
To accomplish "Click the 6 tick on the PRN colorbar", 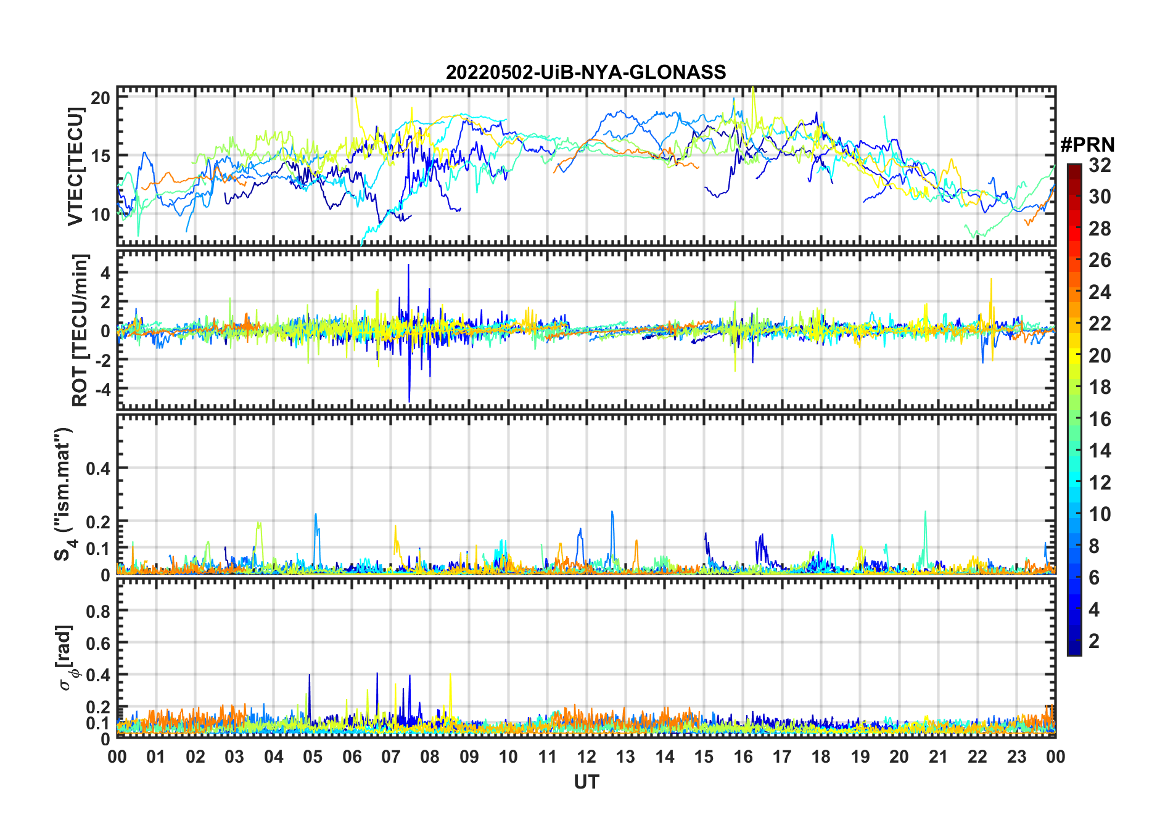I will 1094,578.
